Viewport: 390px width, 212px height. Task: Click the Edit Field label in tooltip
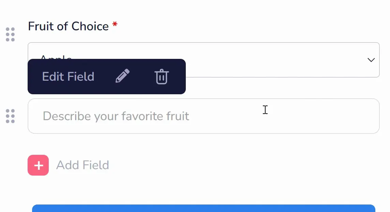coord(68,77)
